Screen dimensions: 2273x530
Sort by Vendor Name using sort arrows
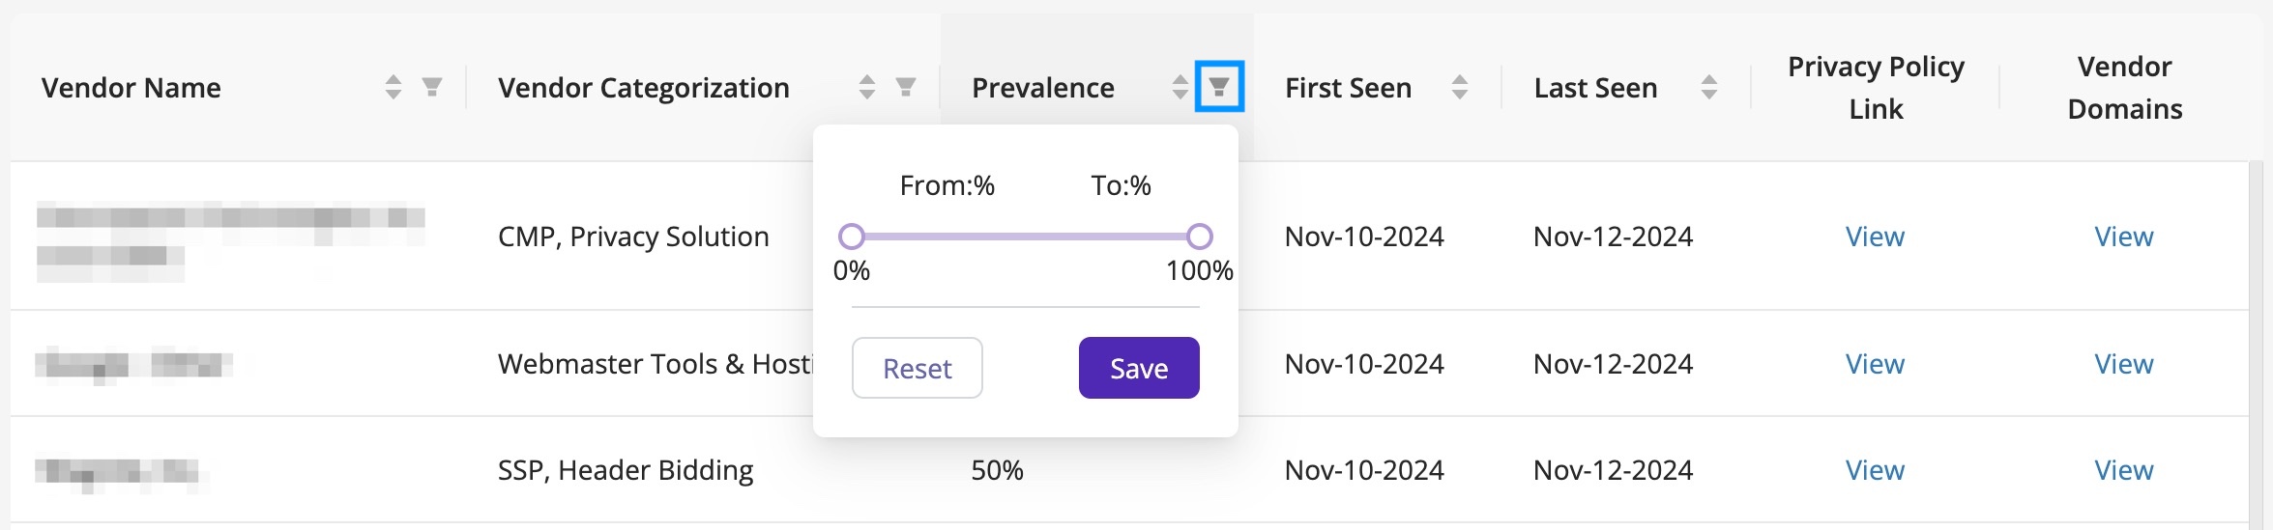393,87
